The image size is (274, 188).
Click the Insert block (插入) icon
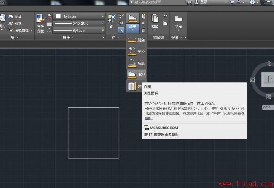[x=3, y=18]
